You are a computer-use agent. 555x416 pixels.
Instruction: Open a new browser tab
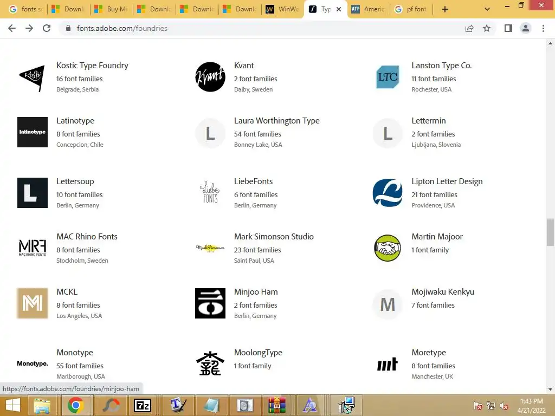(x=445, y=9)
